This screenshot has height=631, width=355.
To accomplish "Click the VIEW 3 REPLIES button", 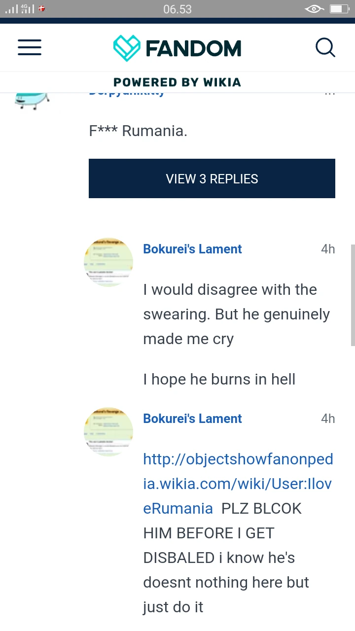I will pos(212,178).
